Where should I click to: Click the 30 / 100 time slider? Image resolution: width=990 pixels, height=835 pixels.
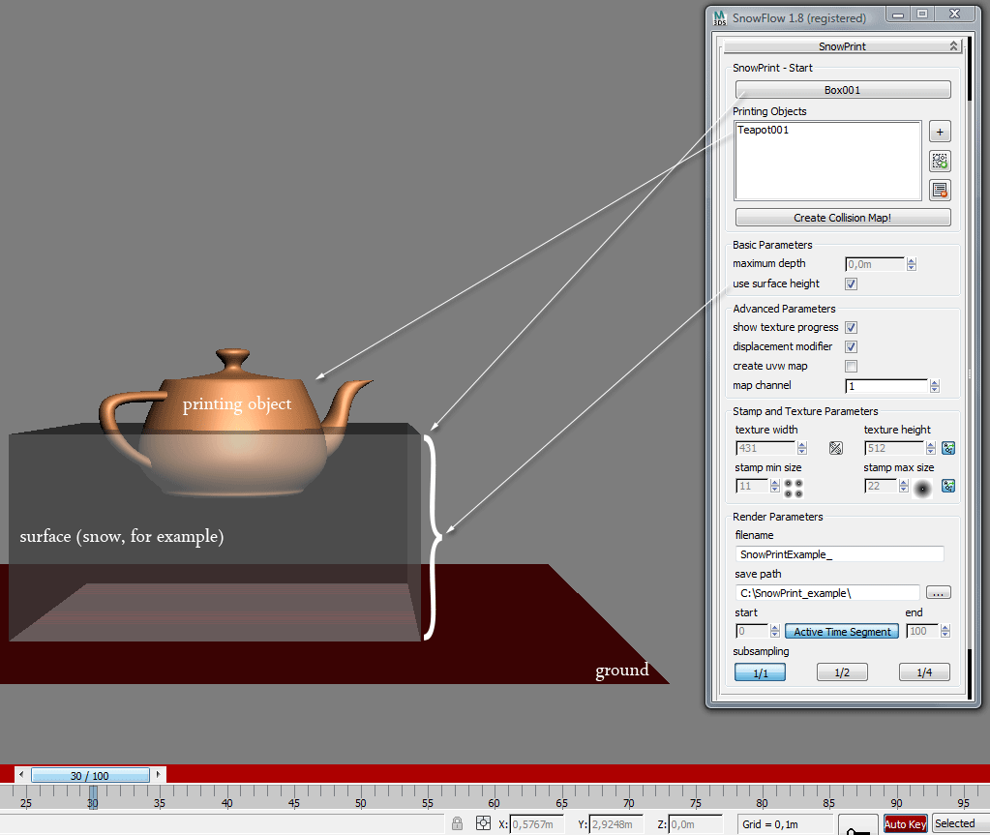click(90, 775)
